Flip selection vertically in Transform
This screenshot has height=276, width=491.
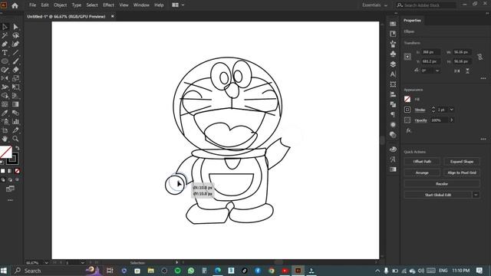click(x=467, y=71)
